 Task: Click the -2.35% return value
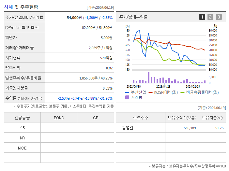(x=107, y=18)
